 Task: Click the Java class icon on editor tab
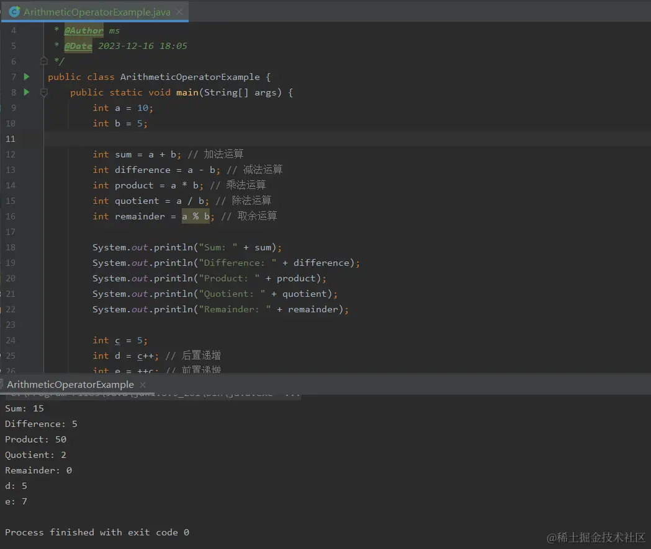14,12
